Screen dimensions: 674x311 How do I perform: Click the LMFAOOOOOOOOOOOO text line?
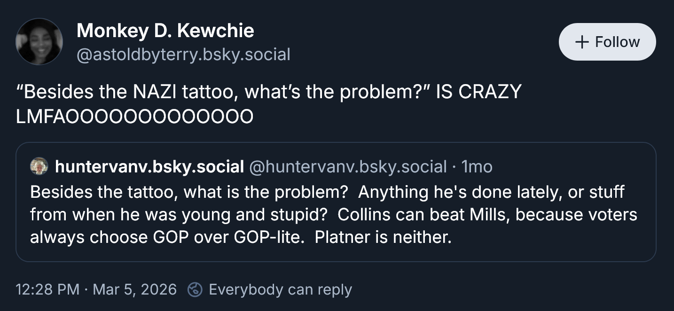[134, 117]
